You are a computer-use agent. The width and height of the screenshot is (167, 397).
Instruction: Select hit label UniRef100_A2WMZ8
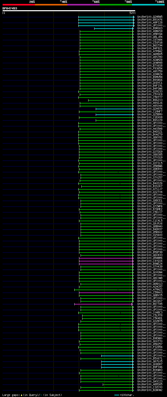coord(150,60)
